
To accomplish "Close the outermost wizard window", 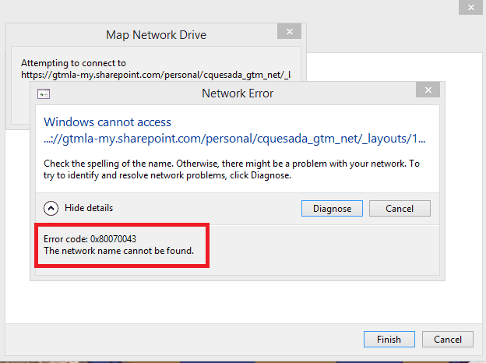I will point(470,7).
